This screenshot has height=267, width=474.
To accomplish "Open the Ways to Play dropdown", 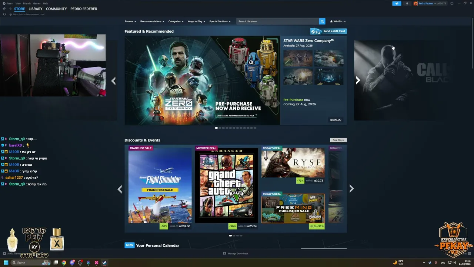I will (196, 22).
